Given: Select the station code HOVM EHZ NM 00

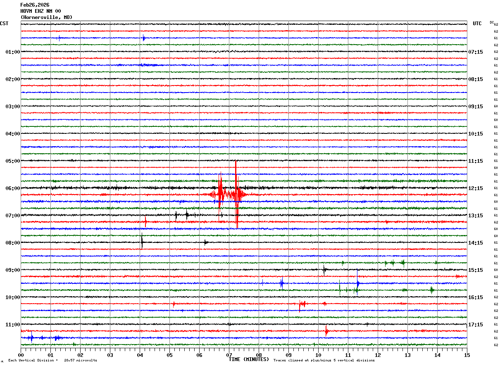Looking at the screenshot, I should click(x=40, y=11).
